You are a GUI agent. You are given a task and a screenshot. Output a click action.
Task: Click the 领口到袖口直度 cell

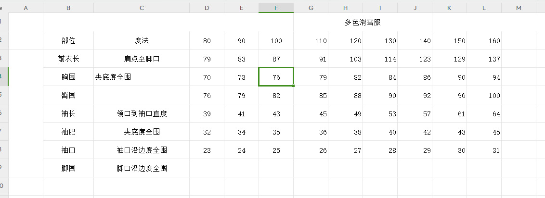pos(142,114)
